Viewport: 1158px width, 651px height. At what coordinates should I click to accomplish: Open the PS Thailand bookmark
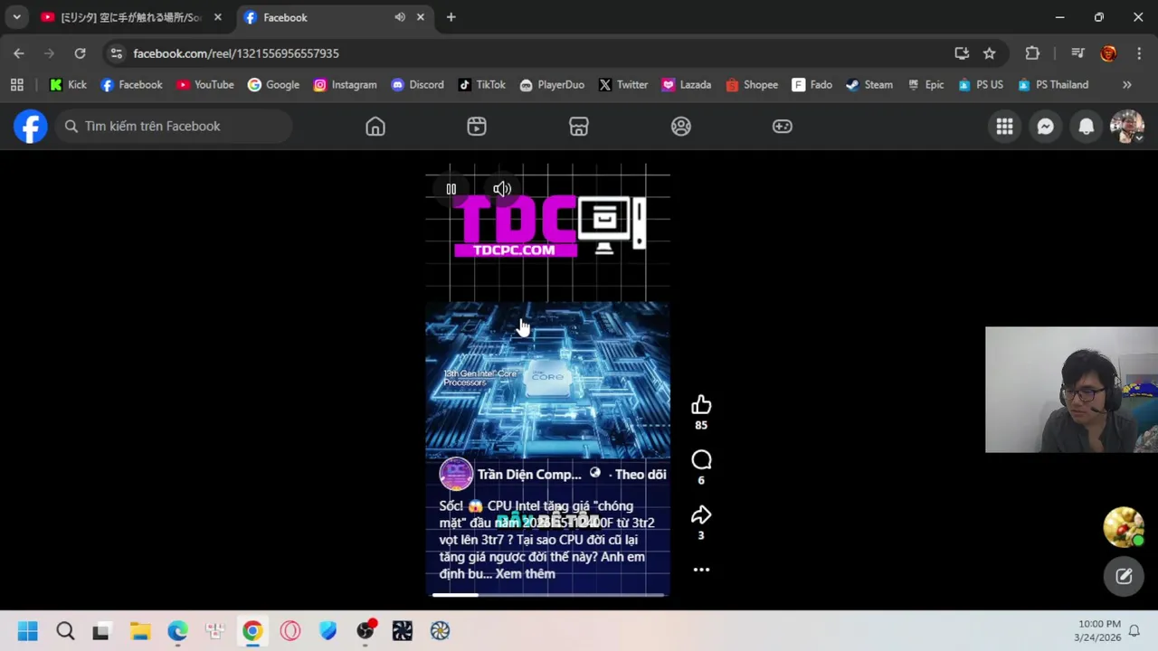click(x=1053, y=85)
